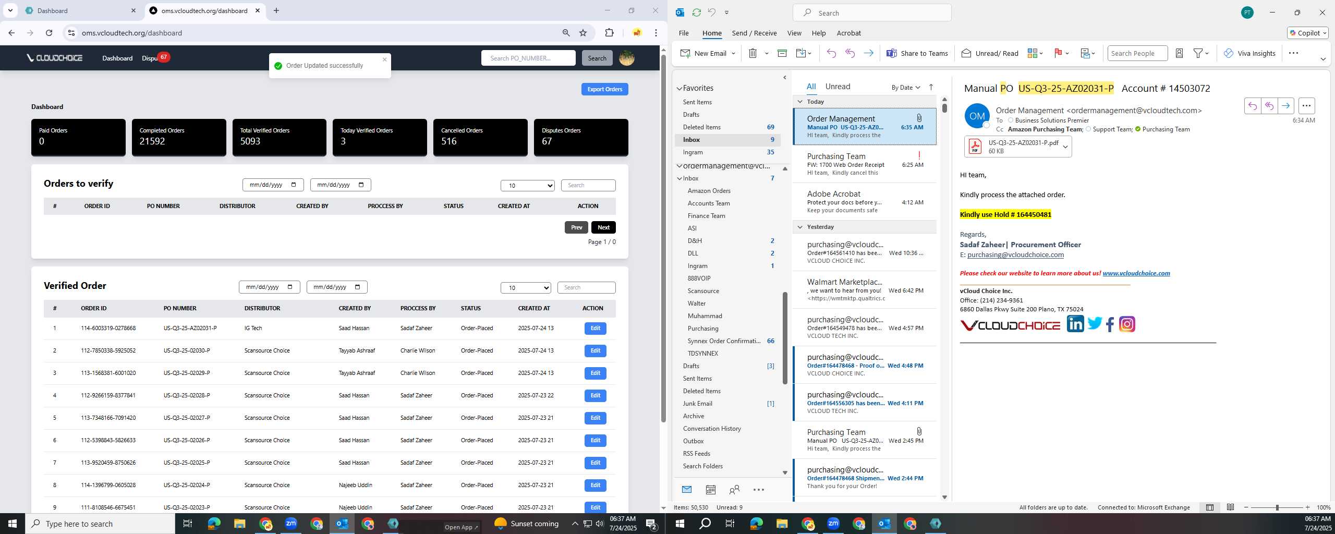Click the zoom out minus in Outlook status bar

(x=1246, y=507)
